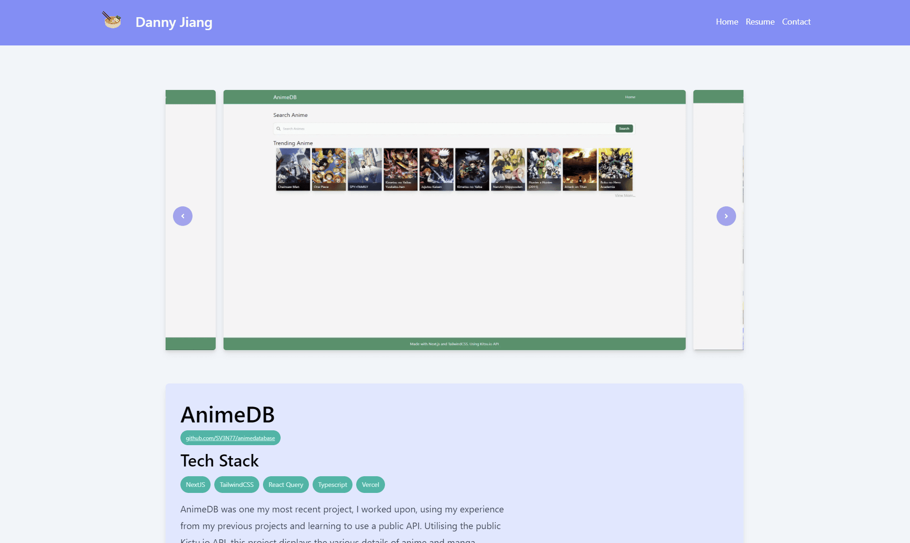Click View More link in screenshot
Viewport: 910px width, 543px height.
click(x=625, y=195)
